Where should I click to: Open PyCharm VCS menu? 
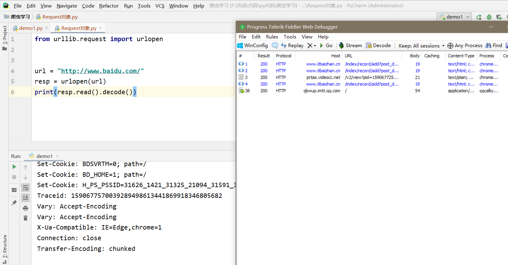click(160, 6)
